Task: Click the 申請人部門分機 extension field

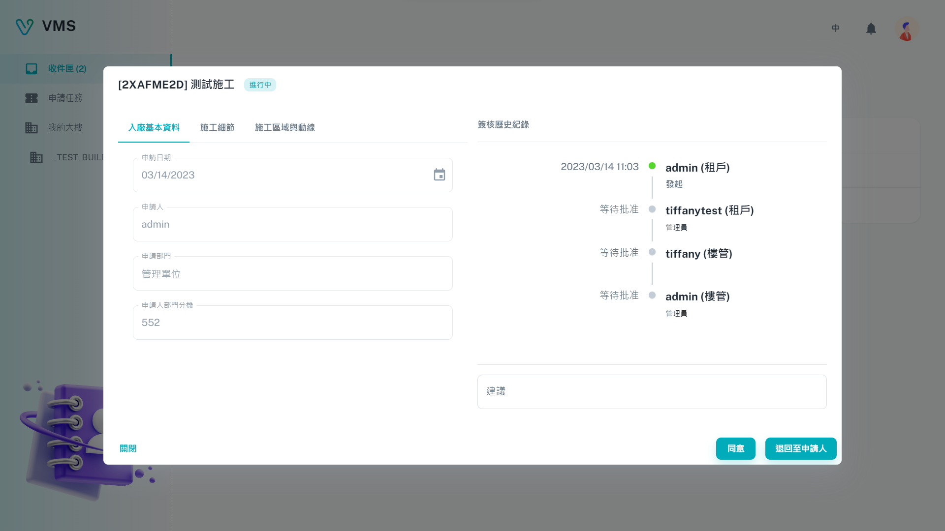Action: (x=292, y=323)
